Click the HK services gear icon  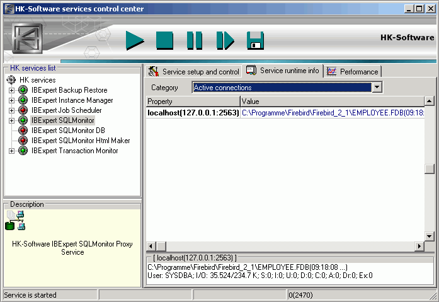coord(11,80)
